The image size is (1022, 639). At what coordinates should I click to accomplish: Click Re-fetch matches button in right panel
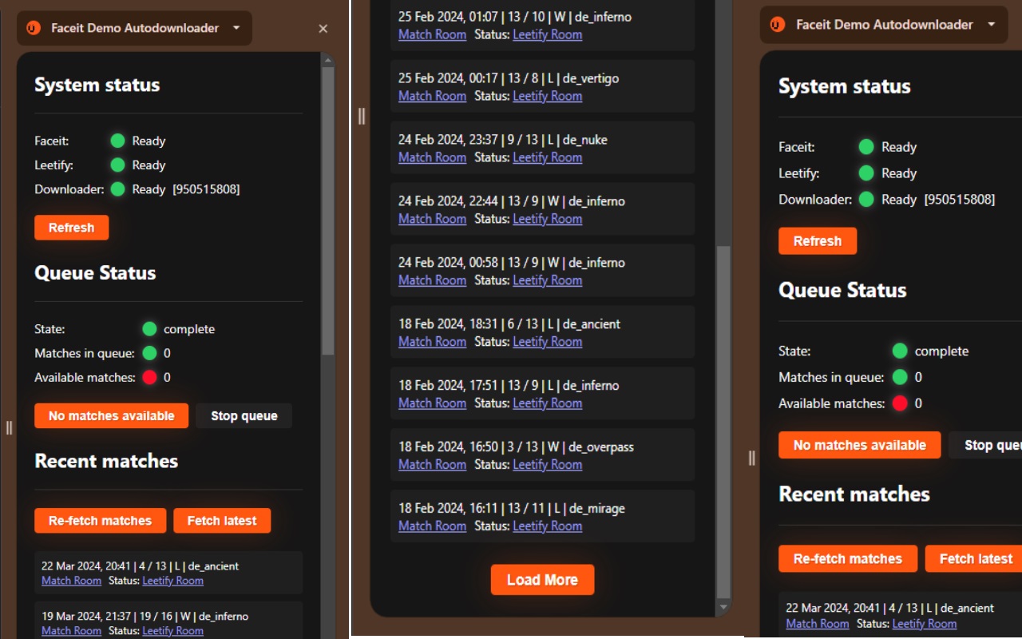(848, 558)
